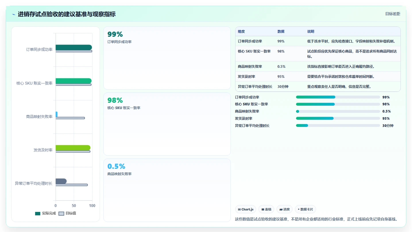Click 商品映射失败率 caption in the 0.5% card
Image resolution: width=412 pixels, height=232 pixels.
click(x=119, y=174)
